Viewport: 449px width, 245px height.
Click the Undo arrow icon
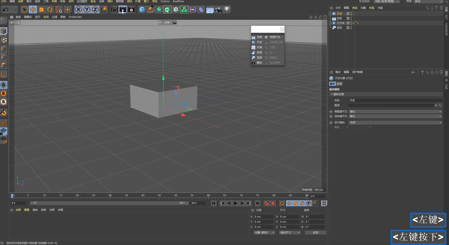pos(5,9)
